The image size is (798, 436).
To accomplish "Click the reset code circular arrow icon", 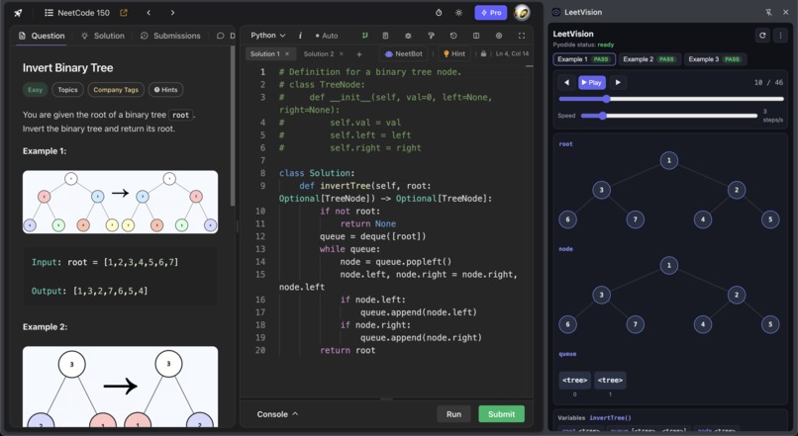I will (453, 36).
